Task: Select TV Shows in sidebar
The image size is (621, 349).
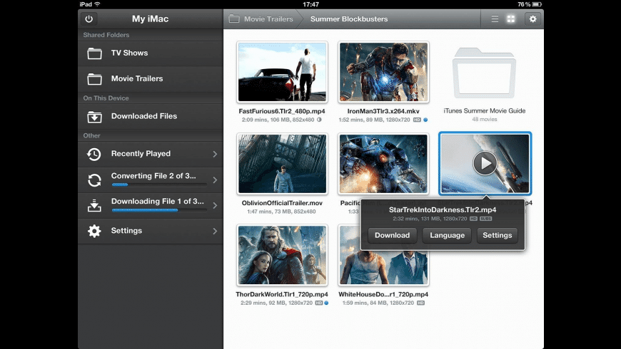Action: point(151,53)
